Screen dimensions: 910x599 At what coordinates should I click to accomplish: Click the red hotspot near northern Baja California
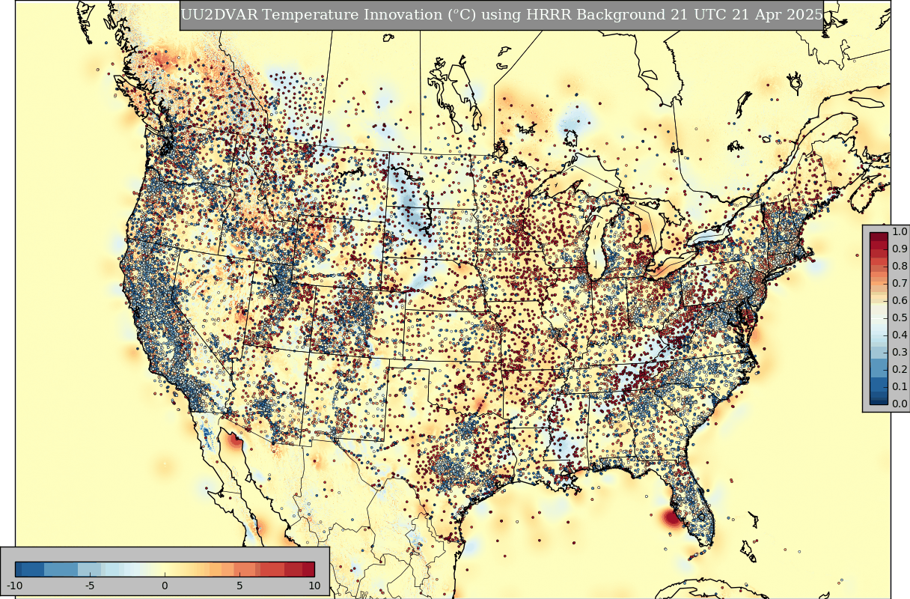click(x=236, y=440)
